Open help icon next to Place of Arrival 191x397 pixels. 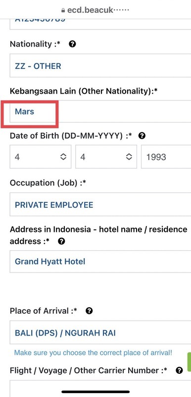[x=89, y=311]
